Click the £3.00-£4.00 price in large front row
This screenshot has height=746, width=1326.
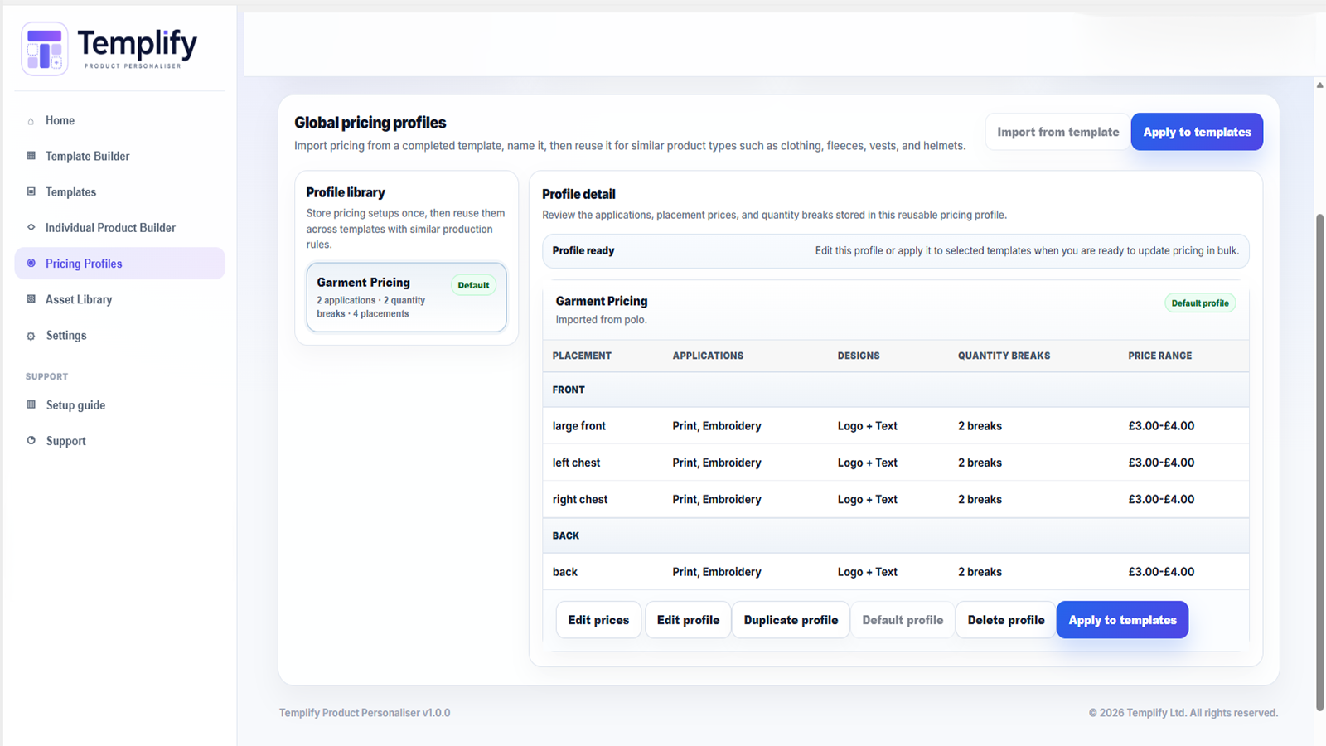[1161, 426]
